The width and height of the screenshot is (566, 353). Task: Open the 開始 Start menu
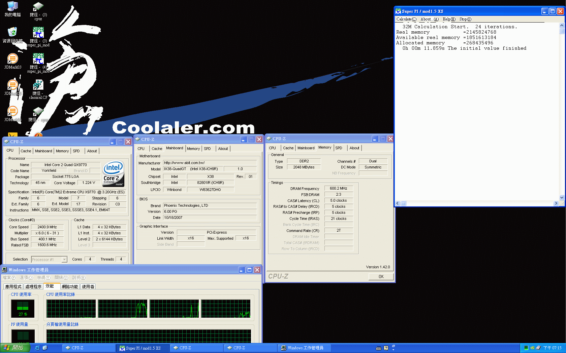[15, 348]
